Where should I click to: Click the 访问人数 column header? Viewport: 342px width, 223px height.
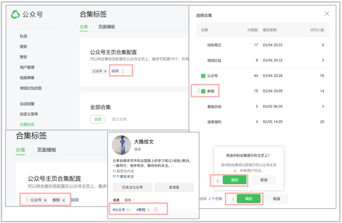click(x=317, y=30)
